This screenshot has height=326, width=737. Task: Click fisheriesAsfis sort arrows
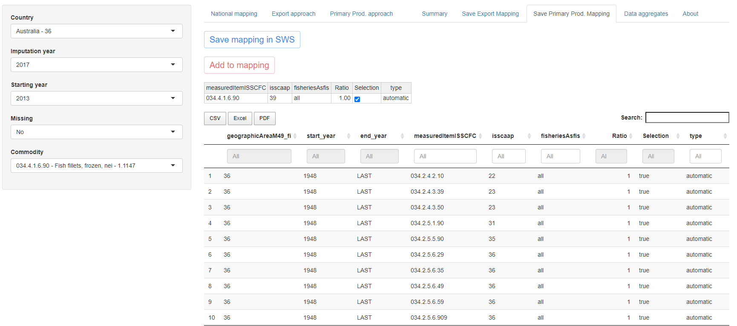tap(584, 136)
